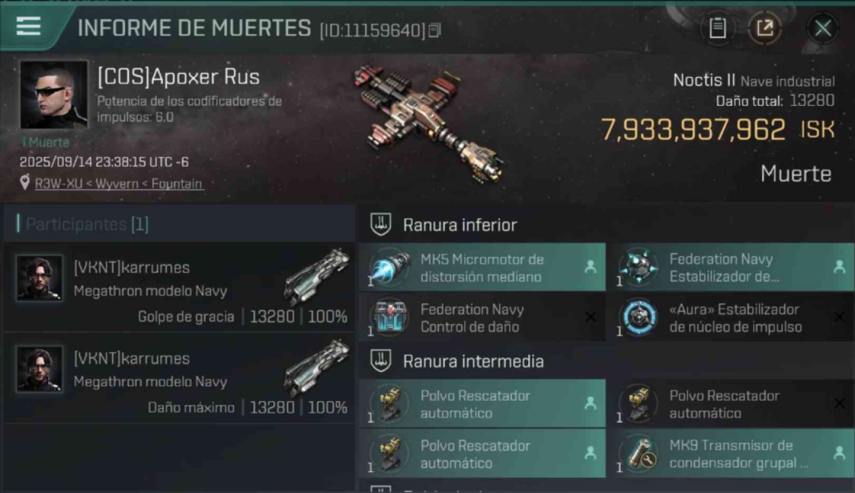The width and height of the screenshot is (855, 493).
Task: Open Apoxer Rus pilot portrait
Action: click(54, 94)
